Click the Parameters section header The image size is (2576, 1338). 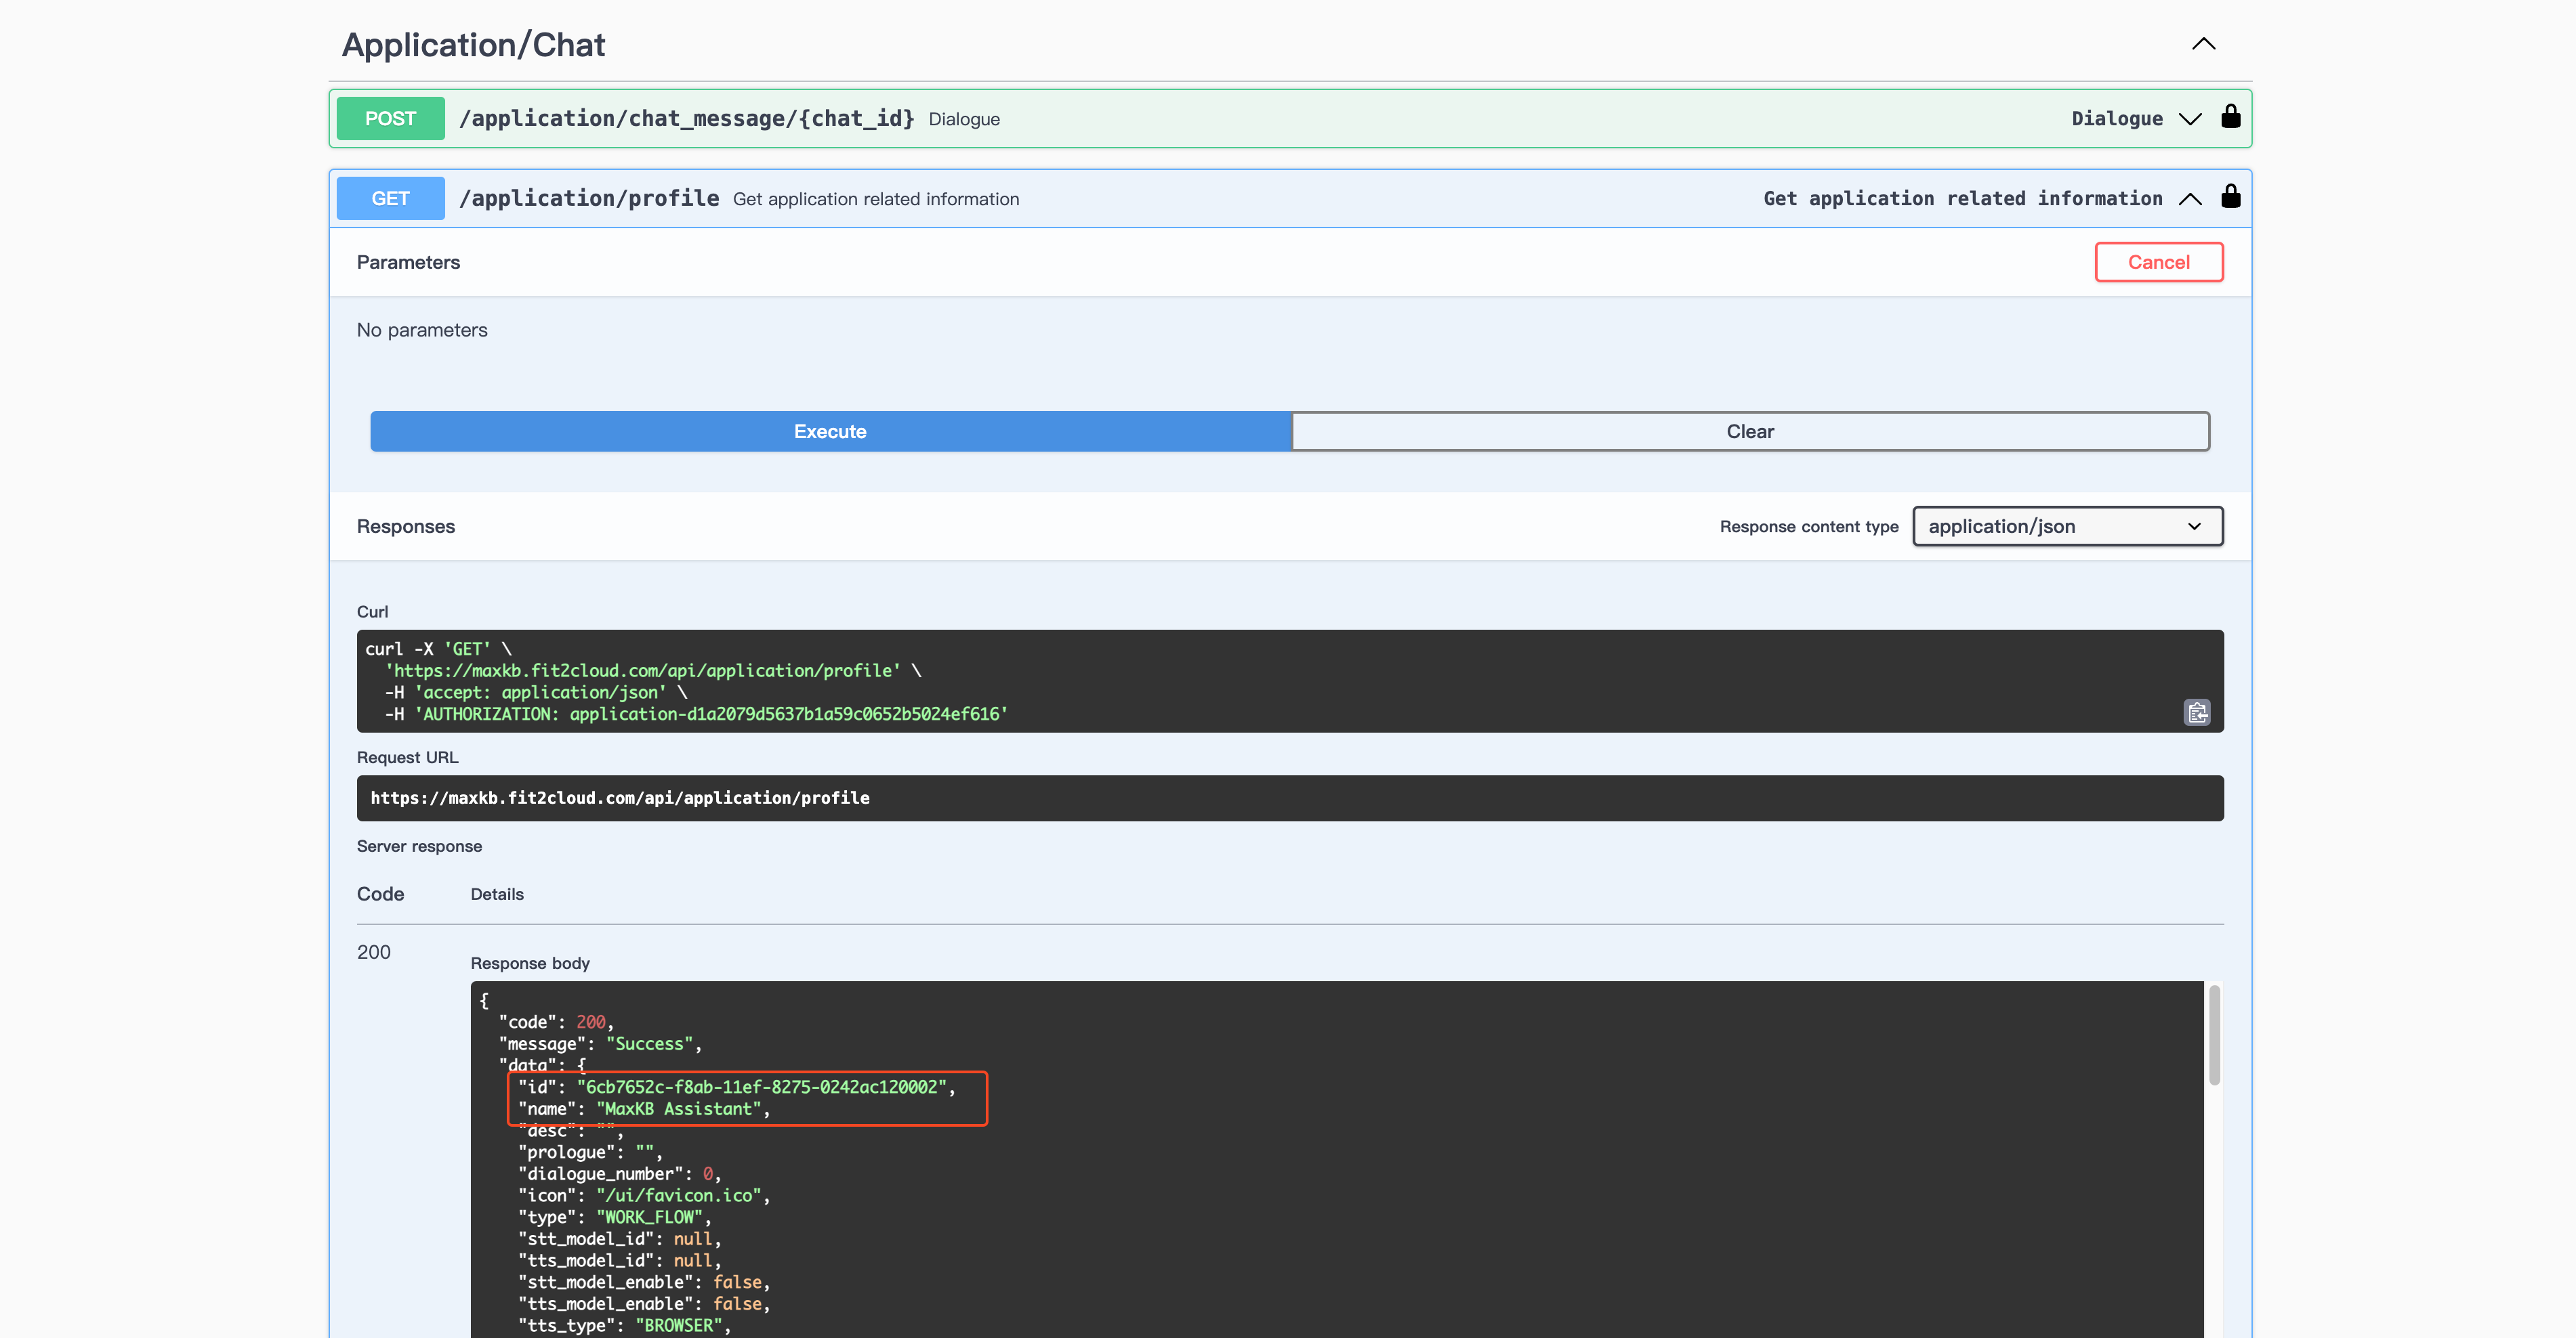408,263
